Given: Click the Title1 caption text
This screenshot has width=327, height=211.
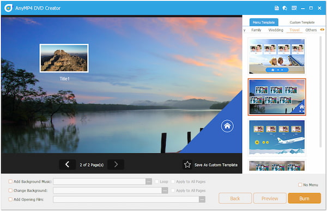Looking at the screenshot, I should (64, 79).
